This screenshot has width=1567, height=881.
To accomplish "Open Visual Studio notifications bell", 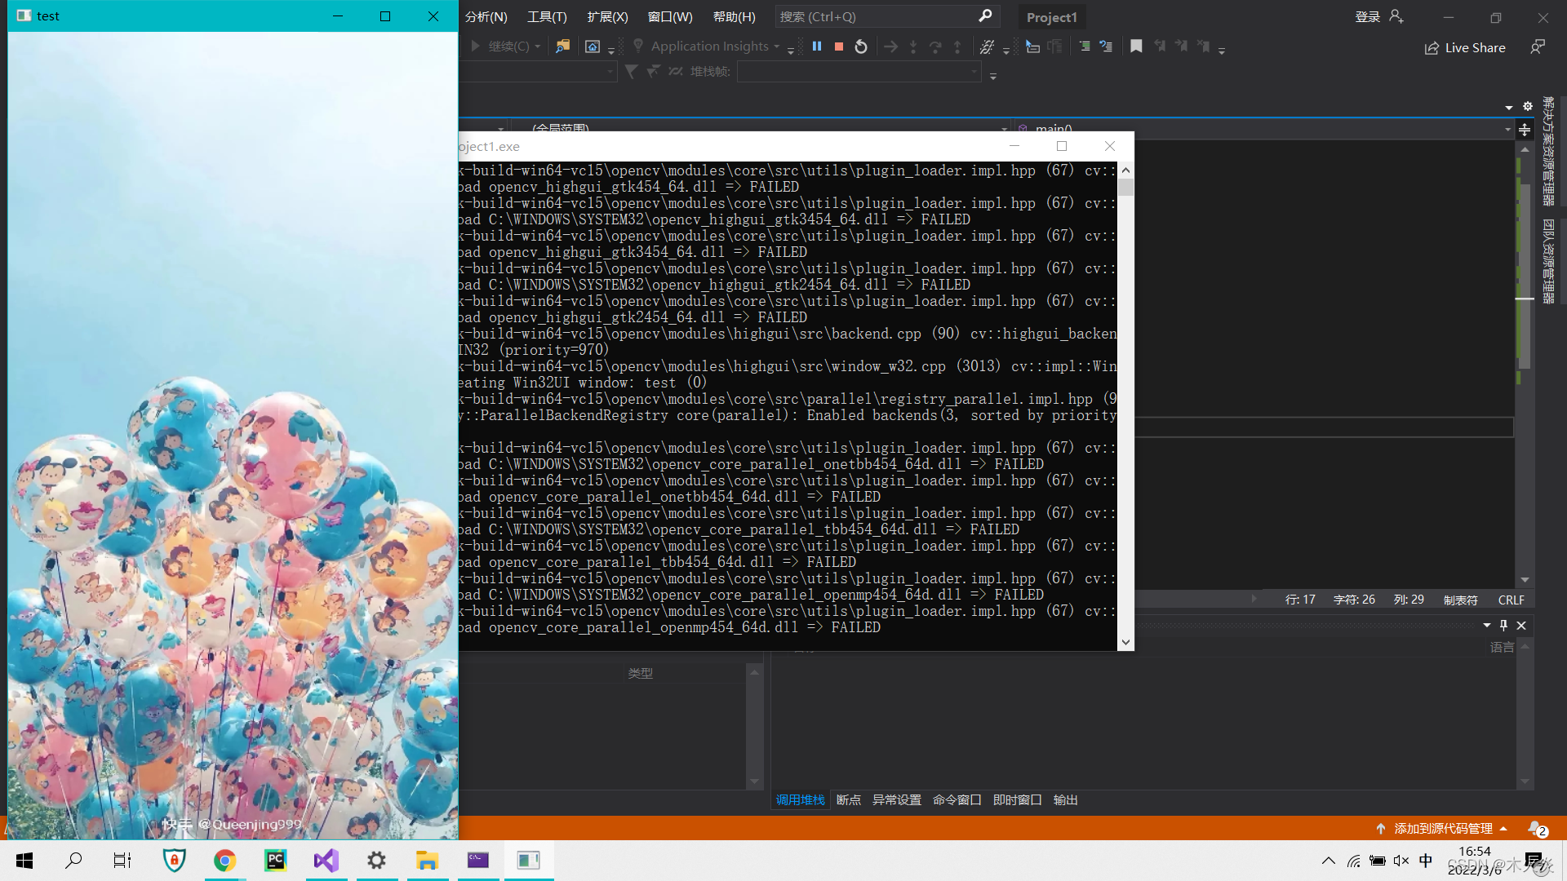I will pos(1536,828).
